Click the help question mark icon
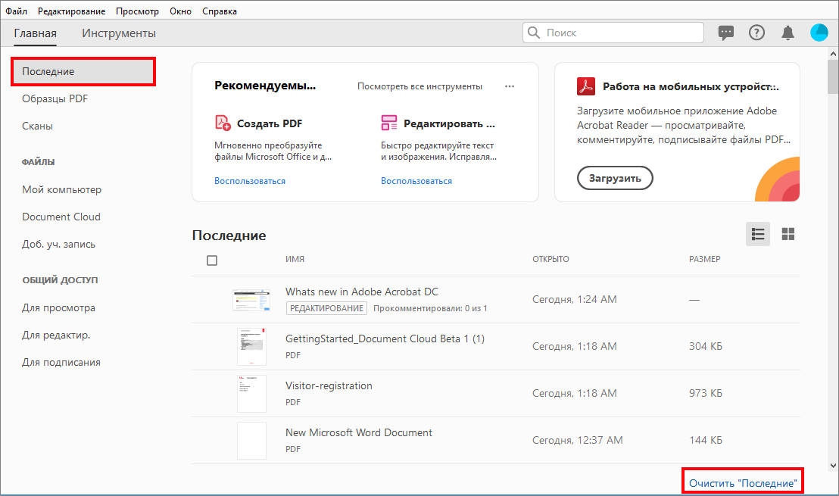The image size is (839, 496). coord(756,33)
